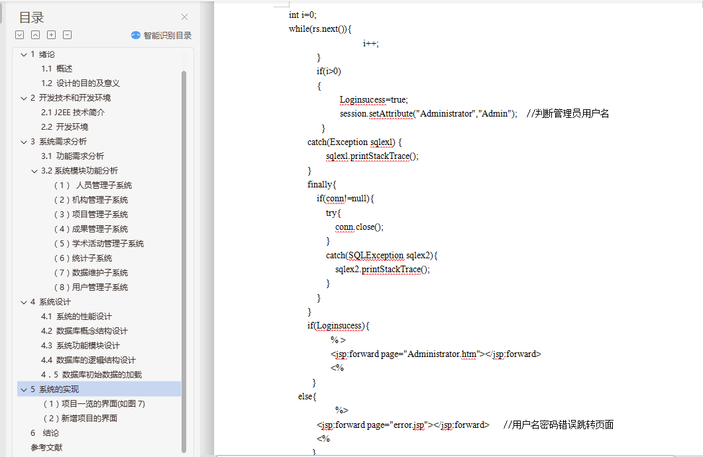703x457 pixels.
Task: Select '(3) 项目管理子系统' entry
Action: (91, 214)
